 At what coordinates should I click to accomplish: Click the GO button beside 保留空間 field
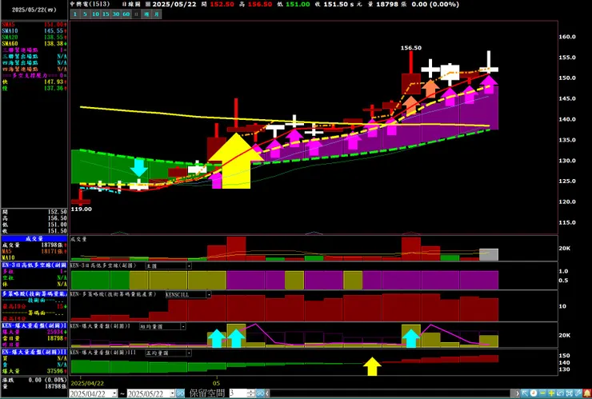click(x=260, y=393)
